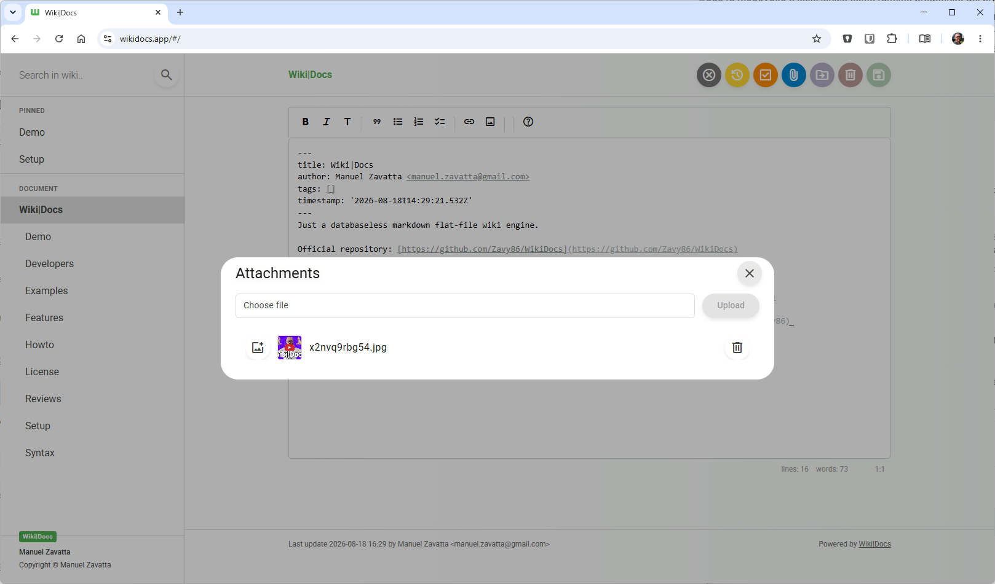
Task: Reload the page in browser
Action: pyautogui.click(x=59, y=39)
